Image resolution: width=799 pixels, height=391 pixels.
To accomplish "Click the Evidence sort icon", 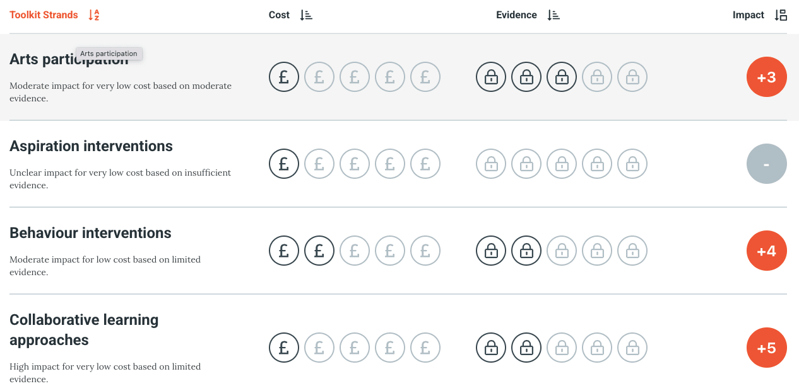I will tap(553, 15).
